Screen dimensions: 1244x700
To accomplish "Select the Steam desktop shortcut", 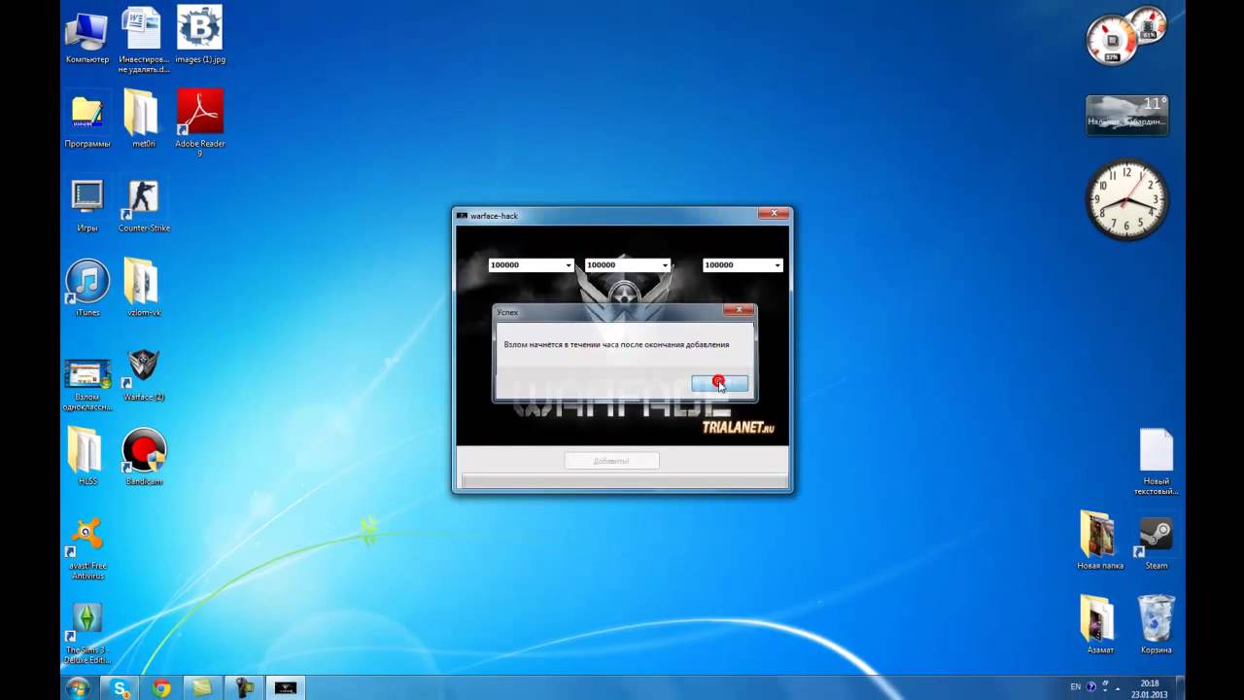I will click(1156, 541).
